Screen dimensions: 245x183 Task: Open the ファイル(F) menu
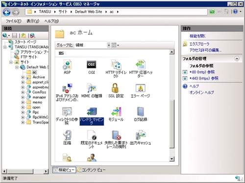tap(14, 21)
